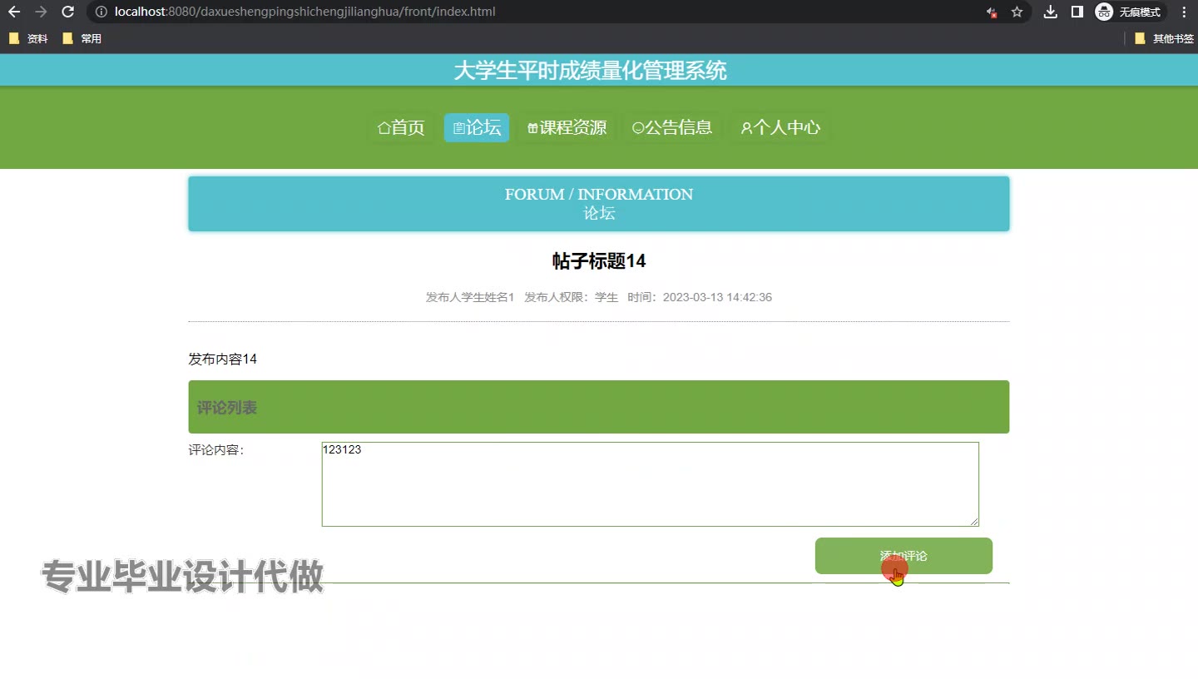Screen dimensions: 1198x679
Task: Click the browser forward arrow
Action: (x=41, y=12)
